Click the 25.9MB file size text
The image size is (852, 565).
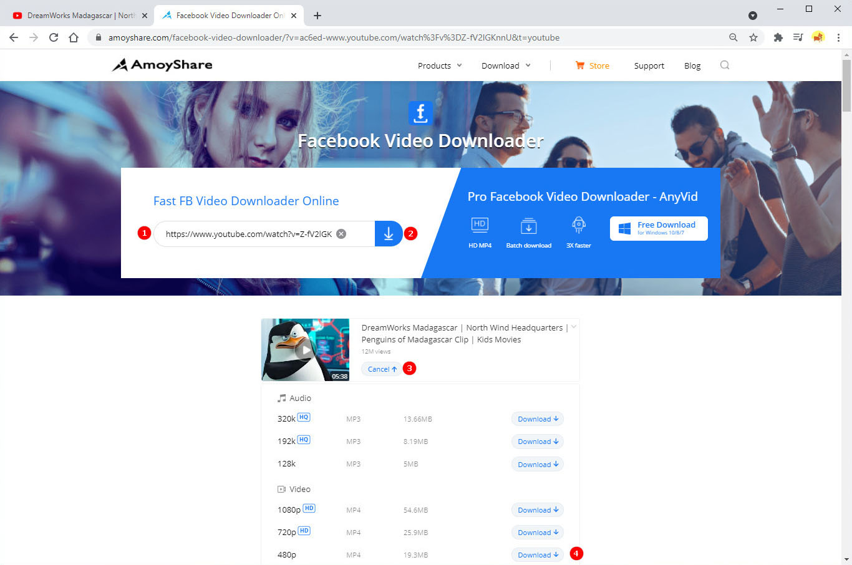(415, 533)
